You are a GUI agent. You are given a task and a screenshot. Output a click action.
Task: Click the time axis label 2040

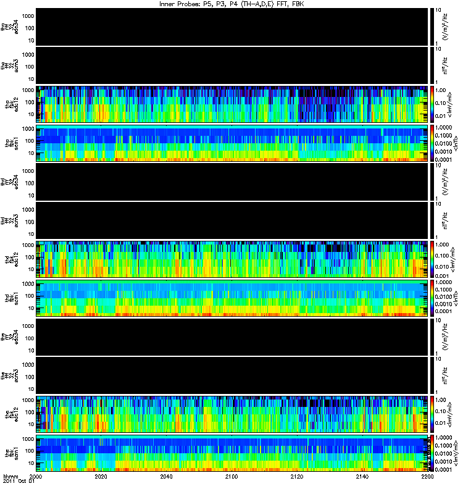click(166, 476)
